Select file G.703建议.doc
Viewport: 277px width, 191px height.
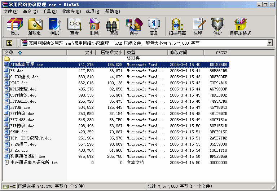click(x=25, y=77)
